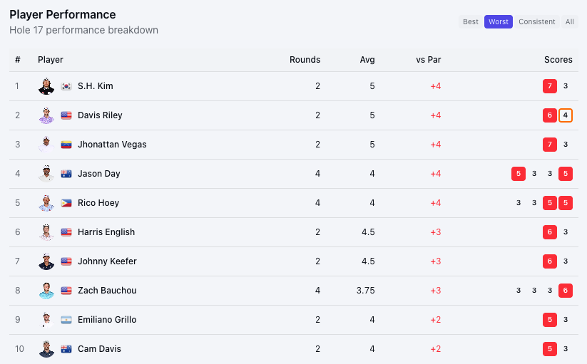This screenshot has width=587, height=364.
Task: Click the Argentina flag beside Emiliano Grillo
Action: (x=66, y=320)
